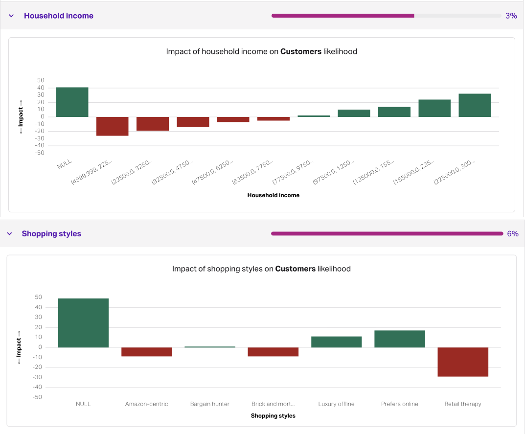Click the NULL bar in shopping styles chart
525x434 pixels.
pos(83,323)
